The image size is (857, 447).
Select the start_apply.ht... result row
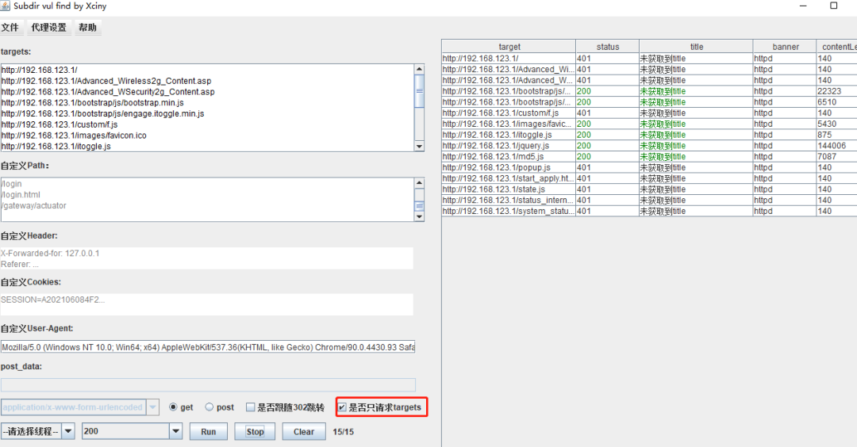[x=649, y=178]
